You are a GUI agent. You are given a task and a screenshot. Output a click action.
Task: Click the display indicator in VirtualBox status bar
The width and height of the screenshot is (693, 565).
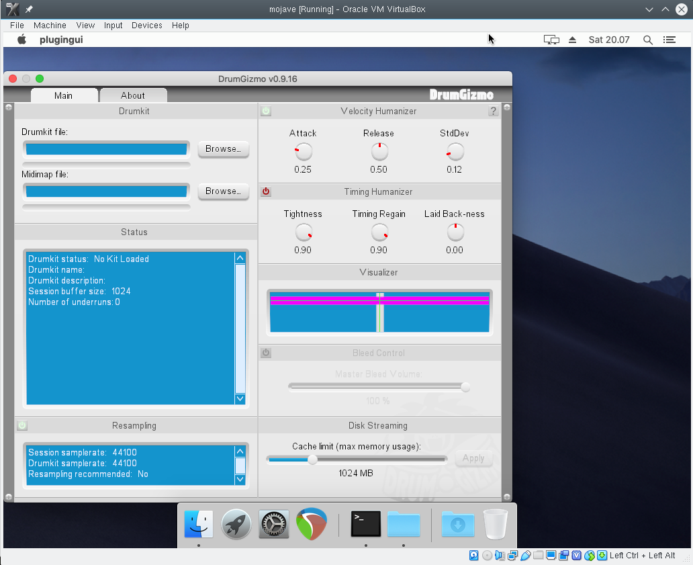[x=551, y=556]
